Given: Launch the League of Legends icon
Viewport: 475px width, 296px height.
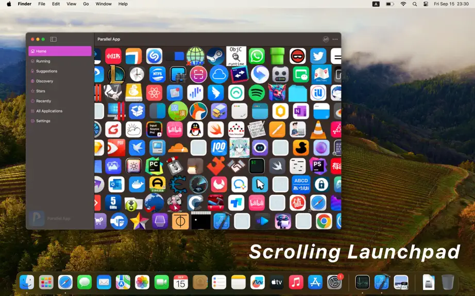Looking at the screenshot, I should (x=116, y=75).
